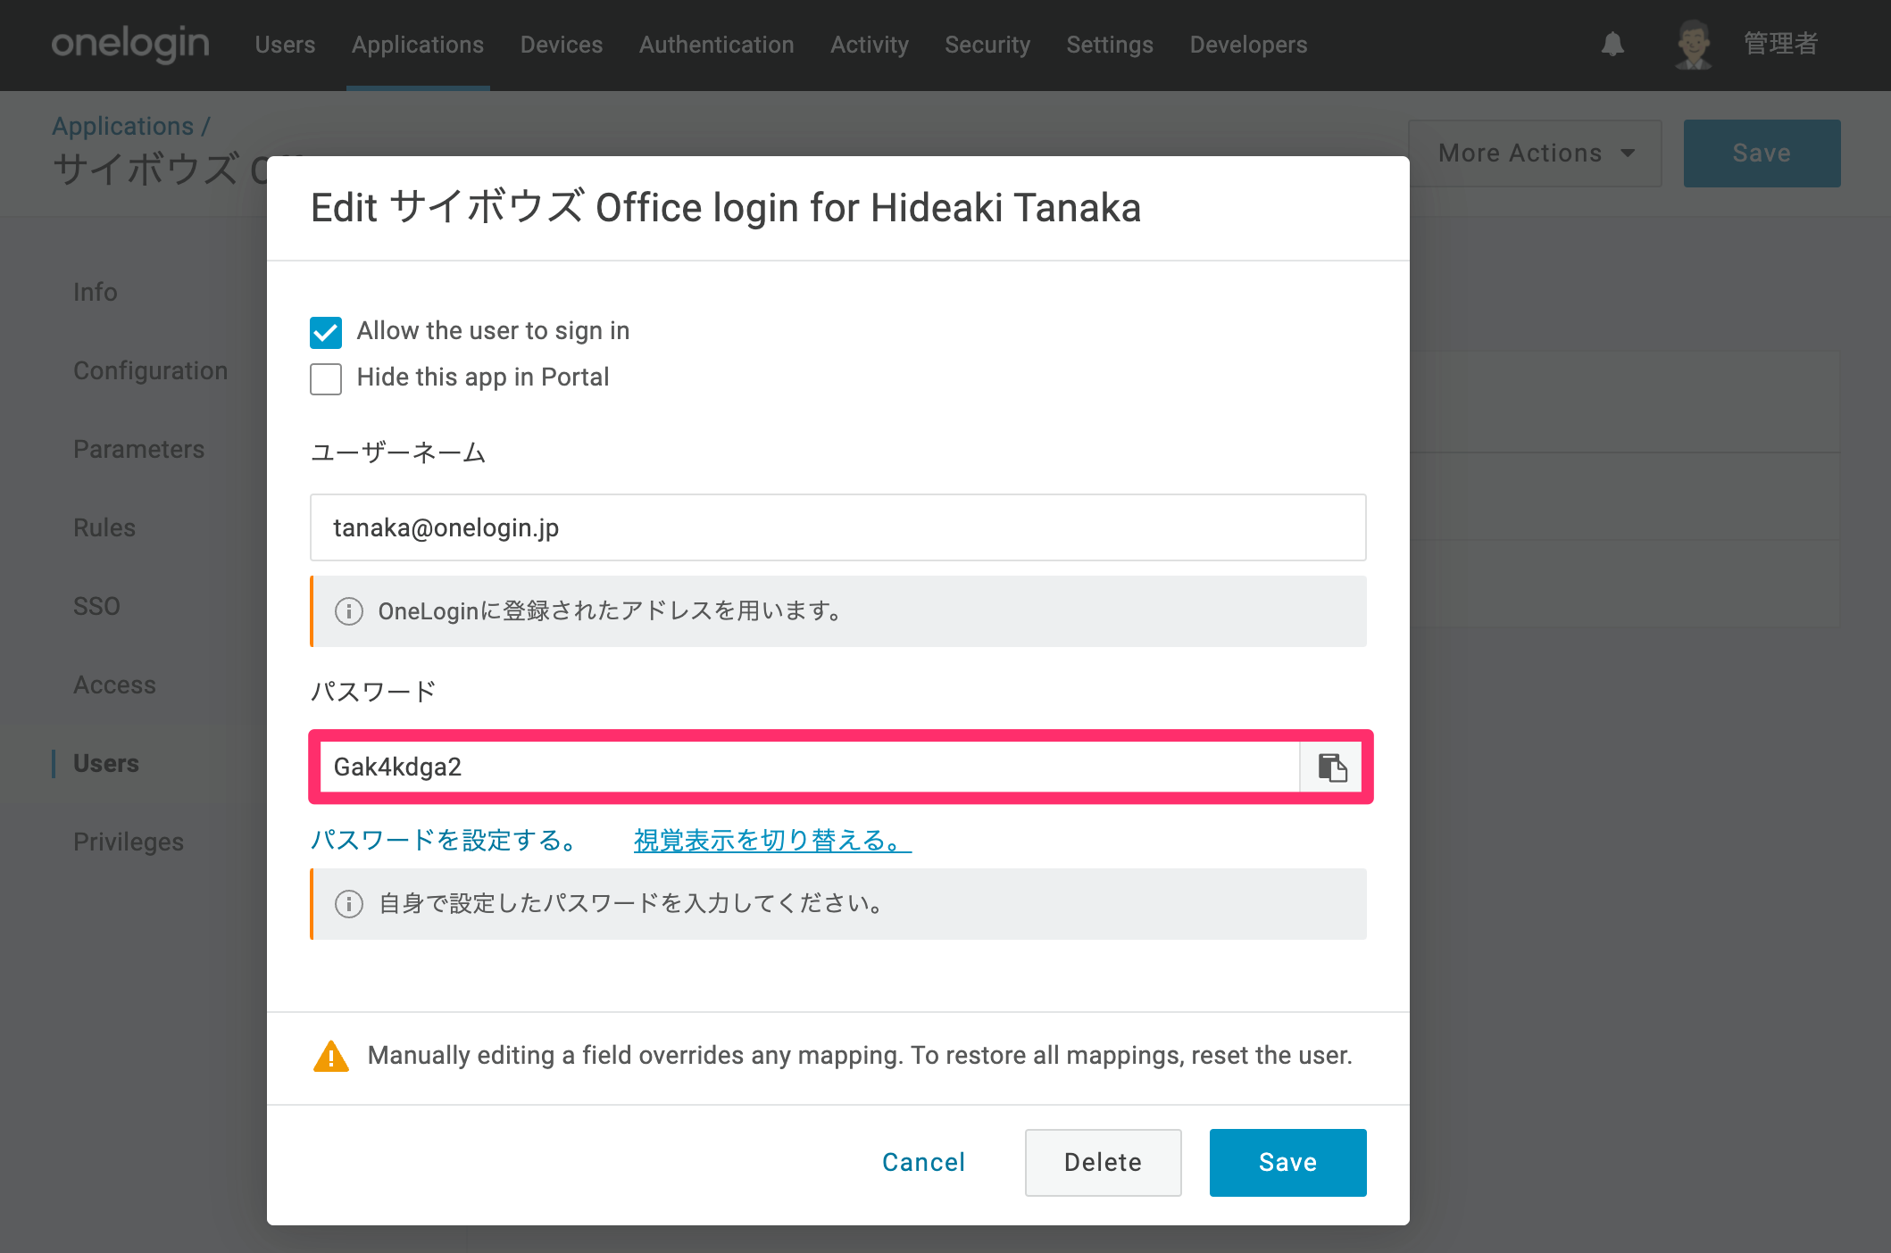Click Save in the dialog footer
Viewport: 1891px width, 1253px height.
pyautogui.click(x=1288, y=1162)
